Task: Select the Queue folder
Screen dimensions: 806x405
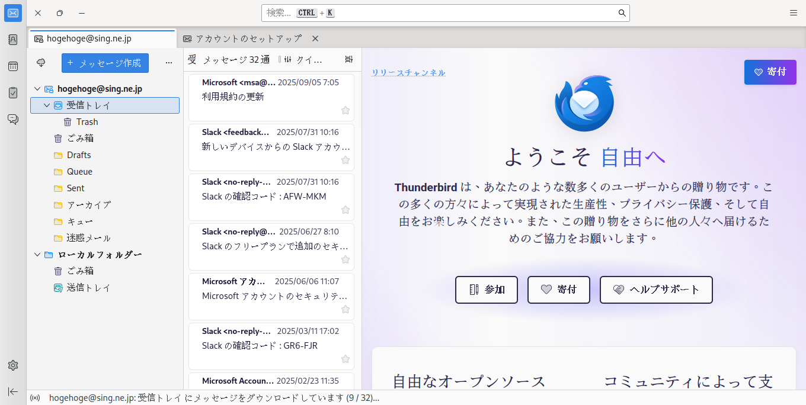Action: [105, 172]
